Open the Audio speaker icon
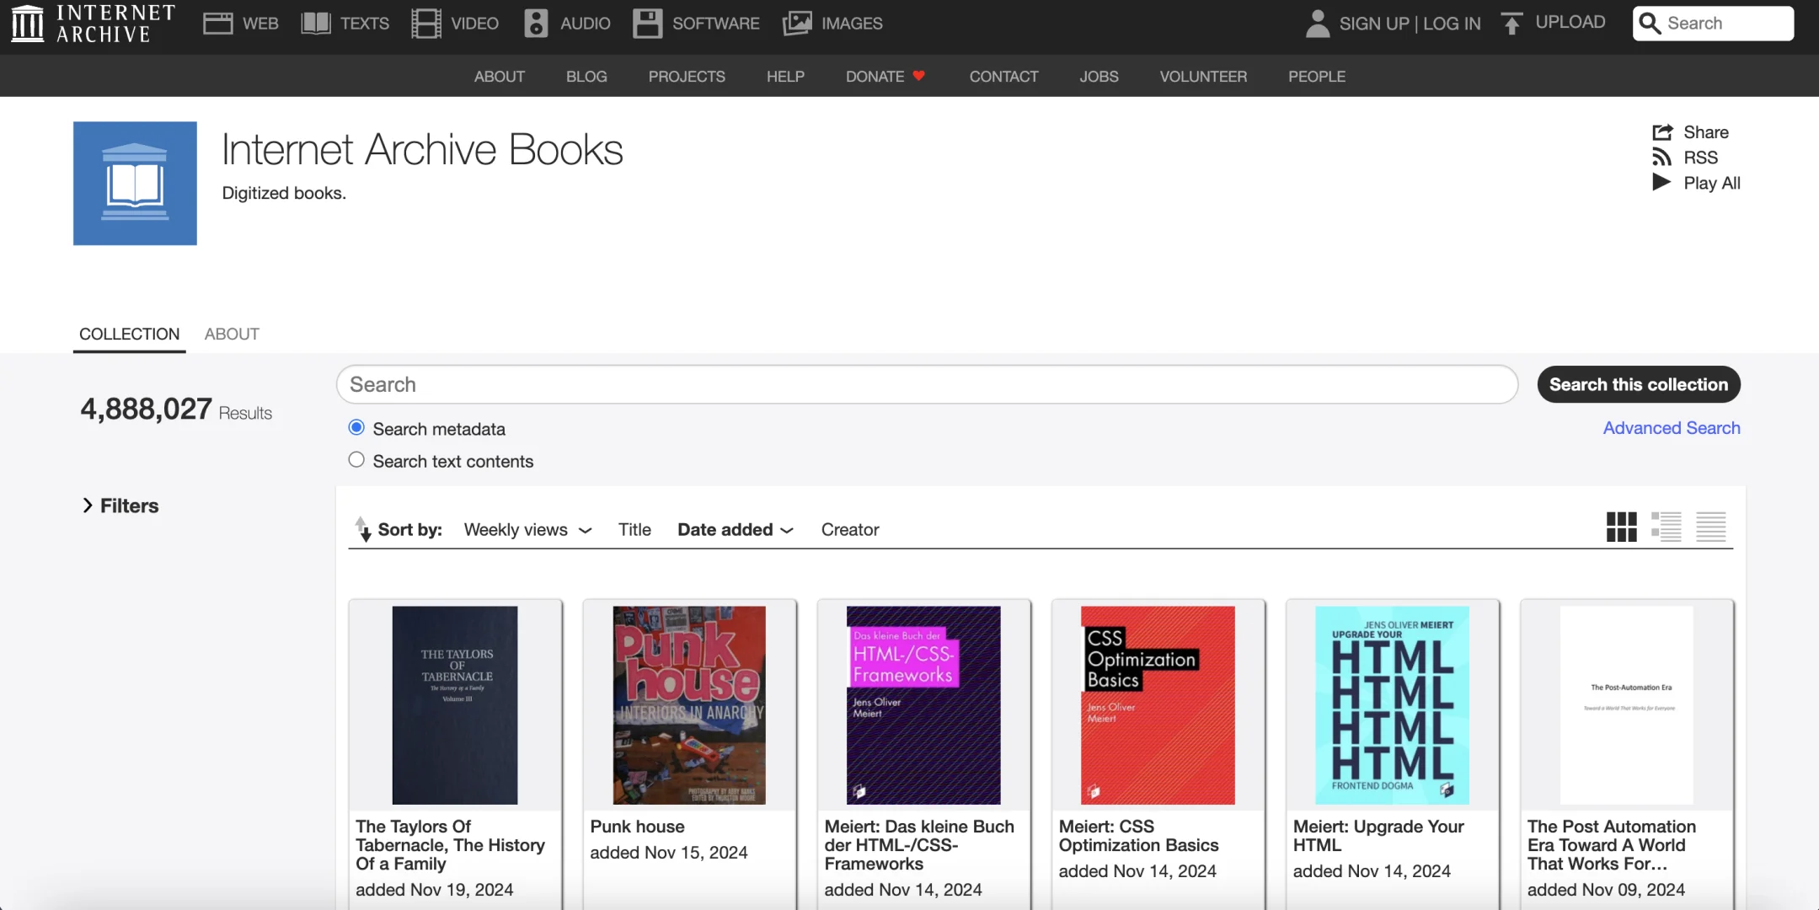 [536, 23]
